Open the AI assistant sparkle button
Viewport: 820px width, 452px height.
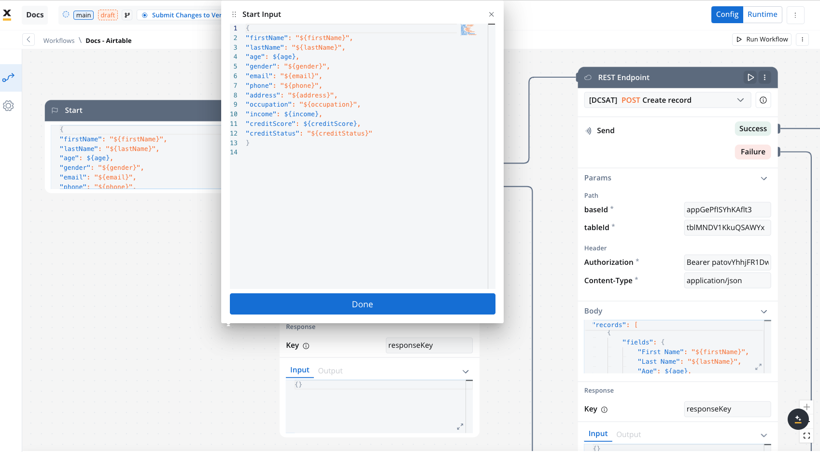[x=798, y=419]
